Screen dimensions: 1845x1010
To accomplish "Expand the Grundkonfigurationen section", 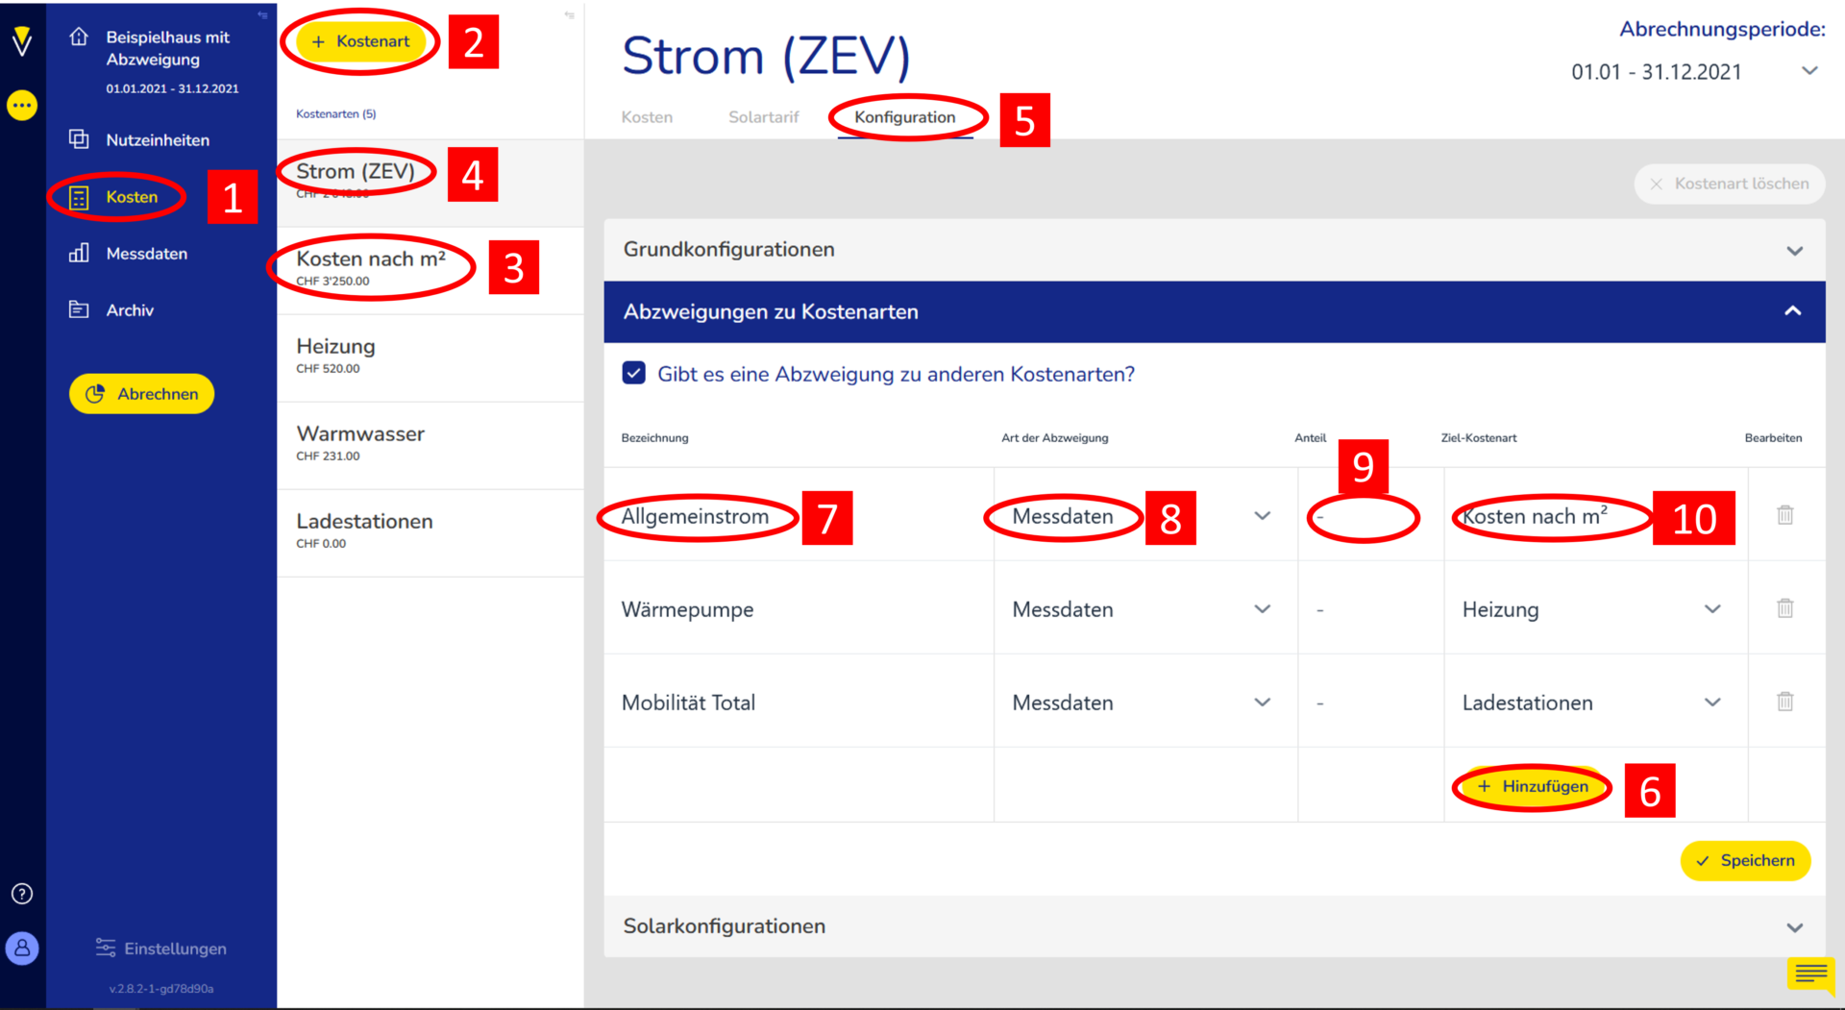I will click(1793, 250).
